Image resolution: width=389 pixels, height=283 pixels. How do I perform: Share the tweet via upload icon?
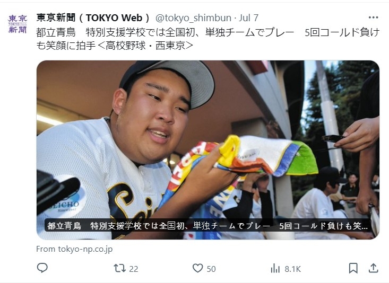click(374, 268)
